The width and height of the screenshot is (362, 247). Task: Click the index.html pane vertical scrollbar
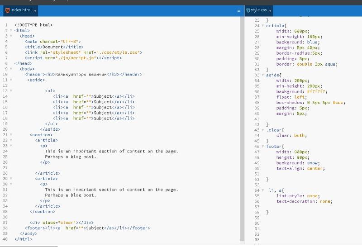click(242, 129)
